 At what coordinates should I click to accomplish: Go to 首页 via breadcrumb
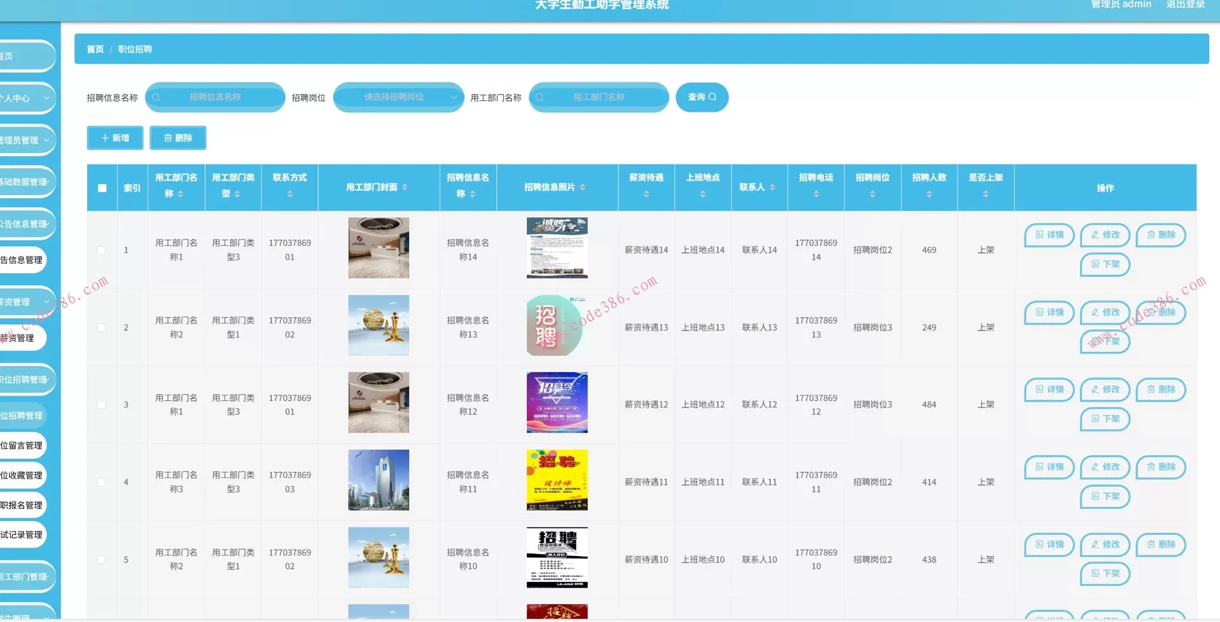(95, 49)
